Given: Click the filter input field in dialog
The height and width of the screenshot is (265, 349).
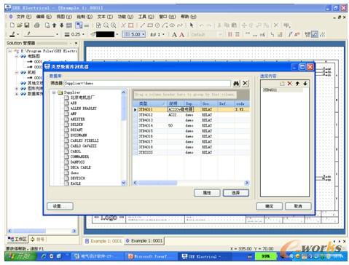Looking at the screenshot, I should 147,83.
